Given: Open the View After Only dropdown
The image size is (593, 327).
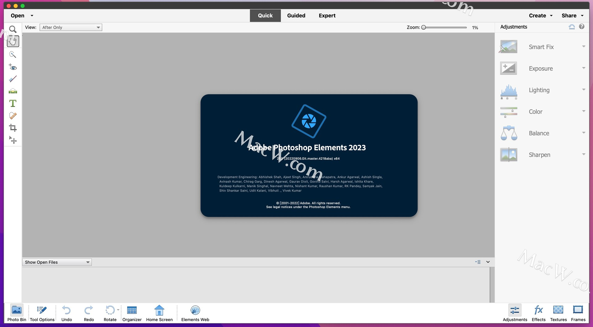Looking at the screenshot, I should pyautogui.click(x=71, y=27).
